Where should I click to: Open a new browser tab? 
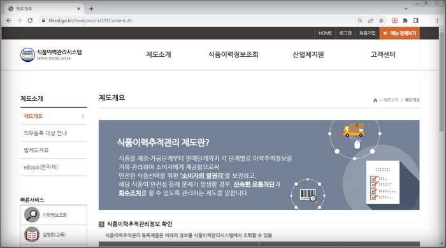click(x=91, y=9)
